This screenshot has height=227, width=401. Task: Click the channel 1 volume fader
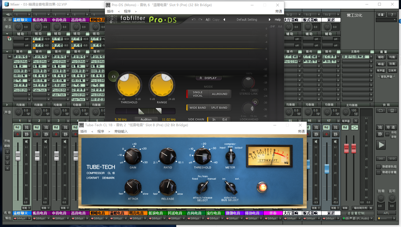(x=18, y=156)
